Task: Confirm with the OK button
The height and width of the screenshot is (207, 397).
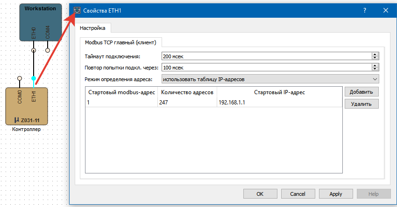Action: tap(260, 194)
